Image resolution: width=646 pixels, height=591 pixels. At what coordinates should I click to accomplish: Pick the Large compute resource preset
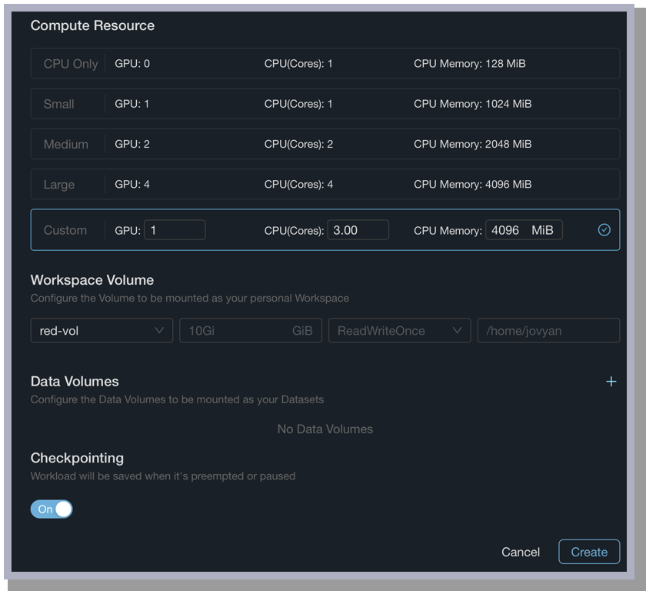(x=59, y=185)
